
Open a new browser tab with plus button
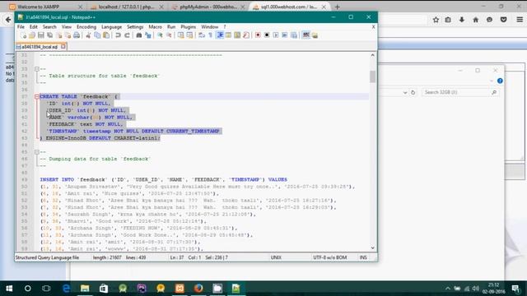[337, 7]
